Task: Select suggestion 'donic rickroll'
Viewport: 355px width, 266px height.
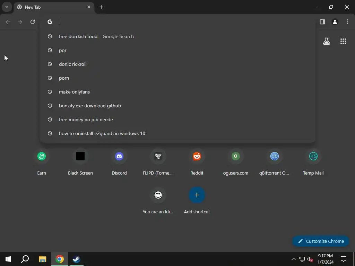Action: pyautogui.click(x=177, y=64)
